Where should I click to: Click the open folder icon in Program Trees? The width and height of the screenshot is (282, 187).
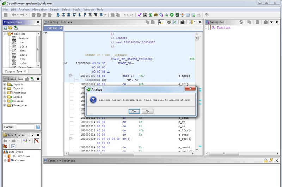(11, 27)
